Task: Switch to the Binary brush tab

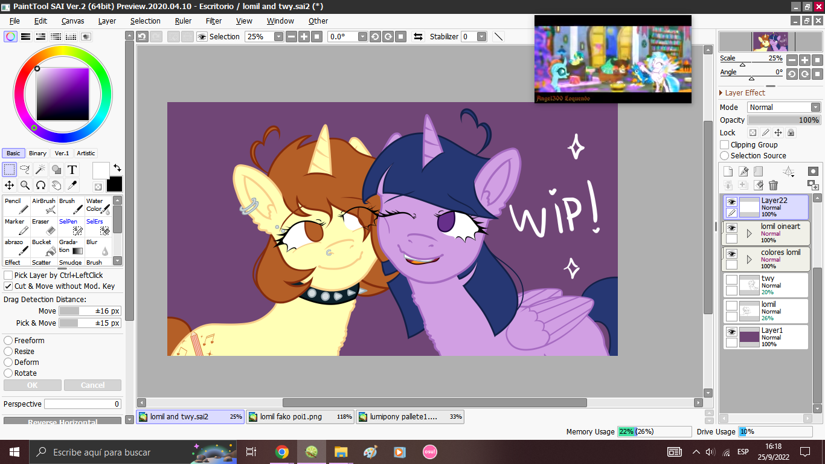Action: tap(37, 153)
